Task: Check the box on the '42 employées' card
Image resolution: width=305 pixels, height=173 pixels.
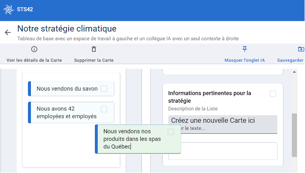Action: tap(104, 109)
